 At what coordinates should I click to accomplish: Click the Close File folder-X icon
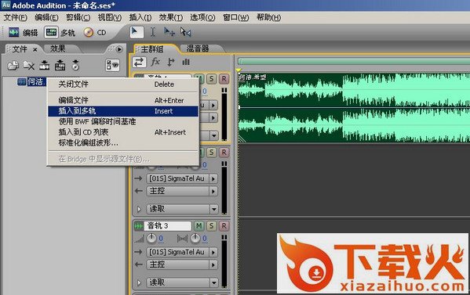pyautogui.click(x=29, y=65)
